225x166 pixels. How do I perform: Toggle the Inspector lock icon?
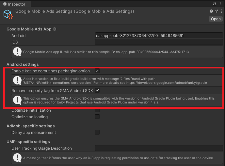coord(214,4)
